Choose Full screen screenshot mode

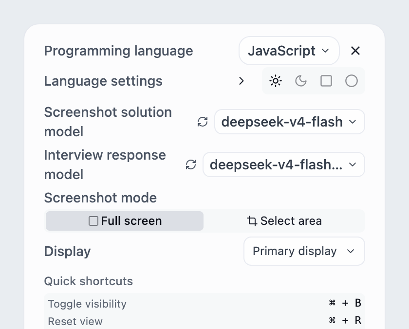pyautogui.click(x=125, y=221)
